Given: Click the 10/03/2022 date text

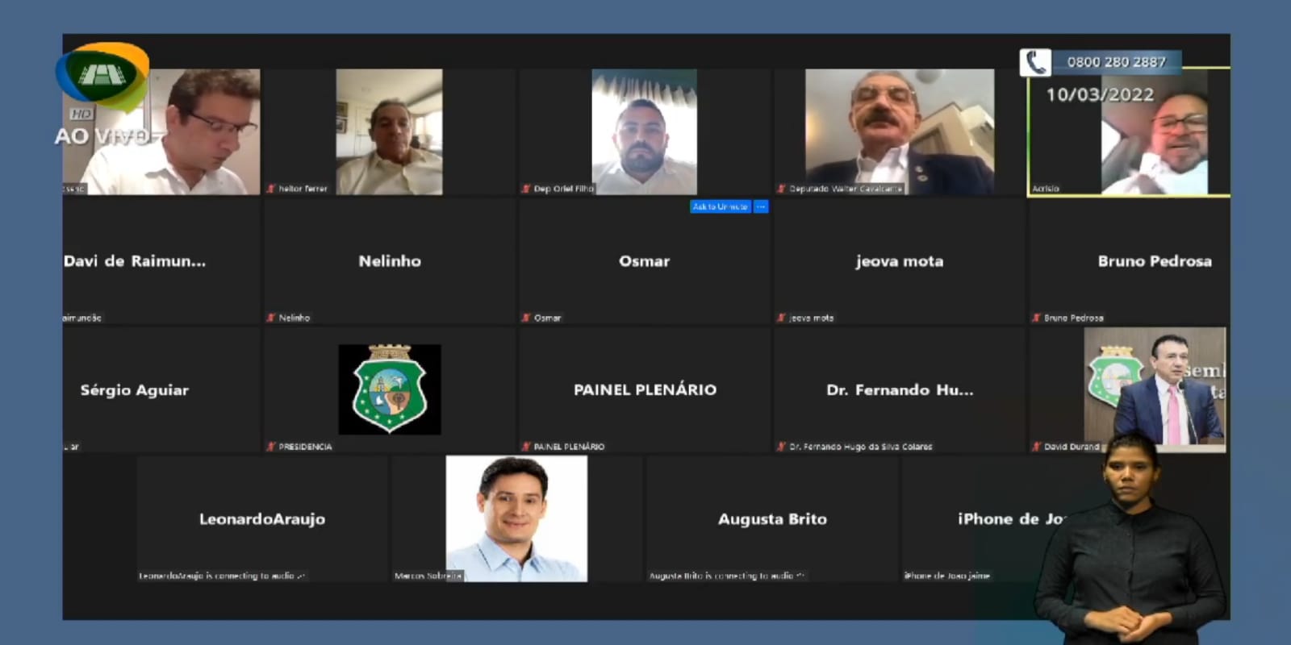Looking at the screenshot, I should click(x=1099, y=95).
